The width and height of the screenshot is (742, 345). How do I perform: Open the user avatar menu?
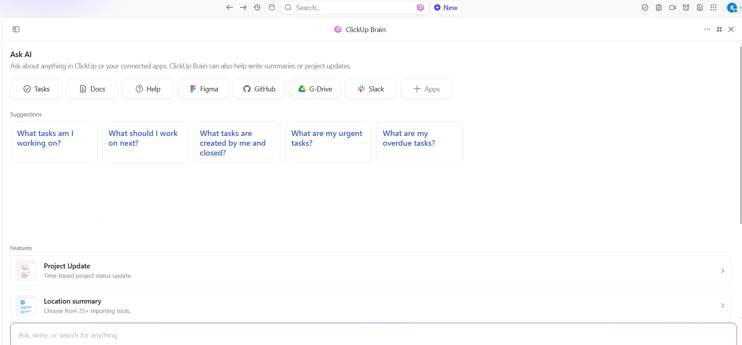coord(732,7)
